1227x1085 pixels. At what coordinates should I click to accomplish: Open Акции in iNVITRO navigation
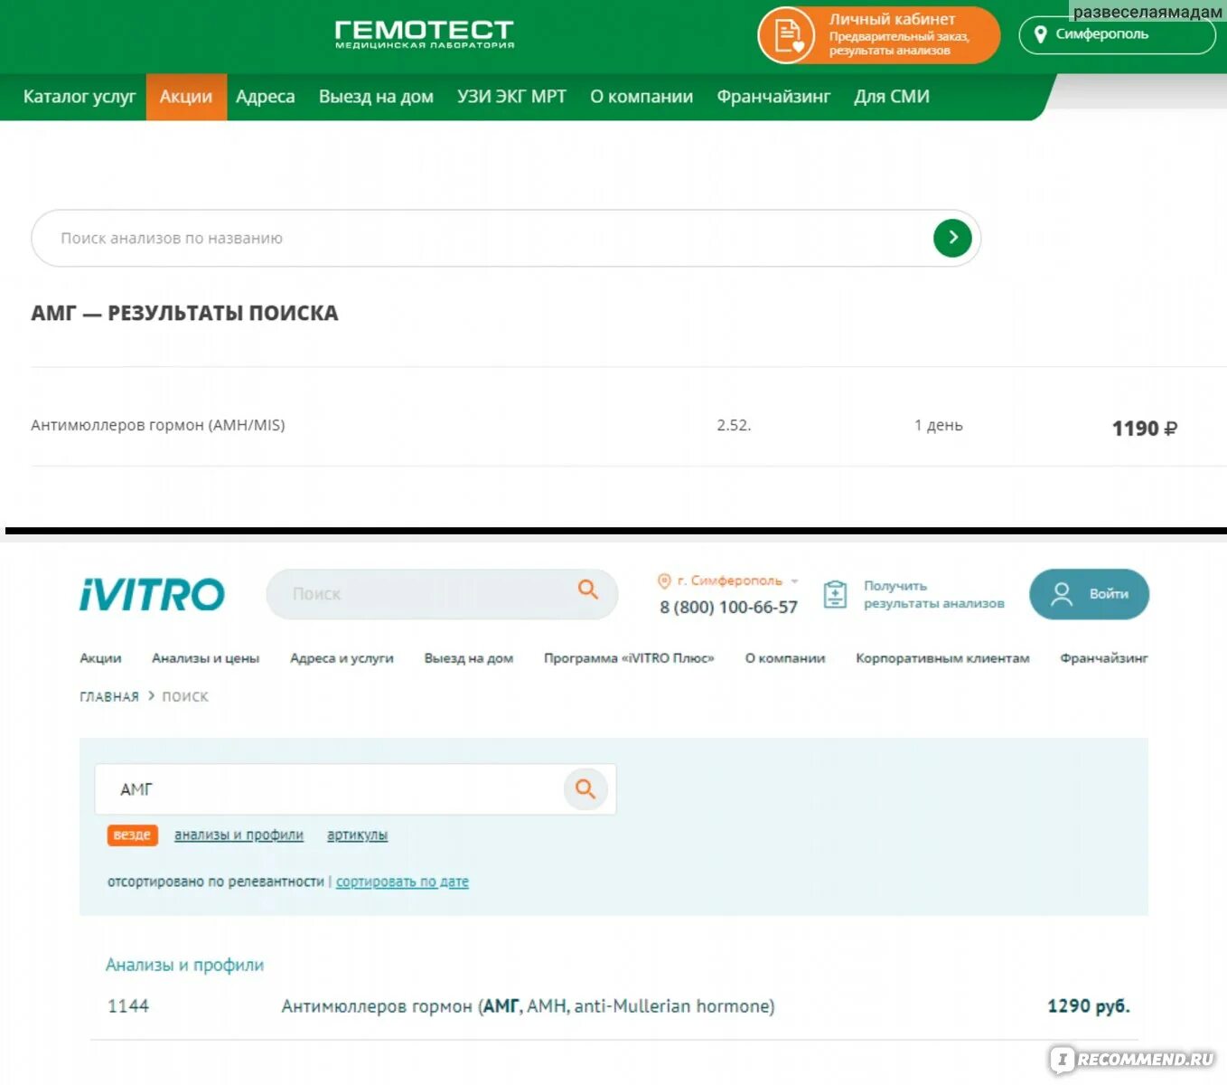point(100,658)
